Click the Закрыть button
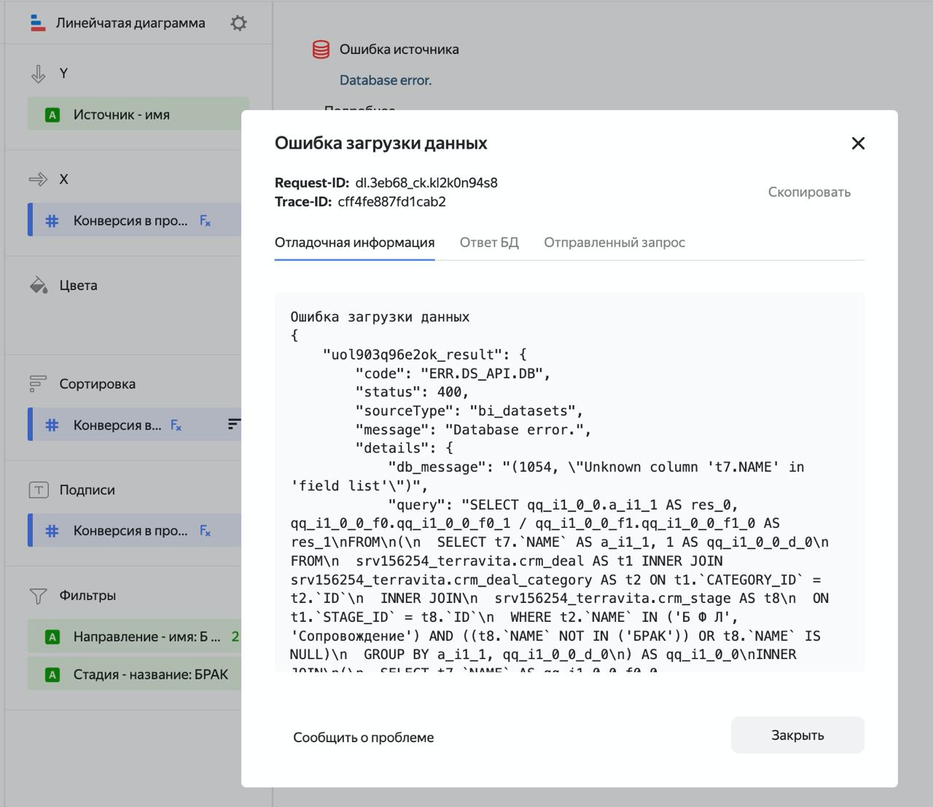This screenshot has width=933, height=807. pyautogui.click(x=797, y=735)
